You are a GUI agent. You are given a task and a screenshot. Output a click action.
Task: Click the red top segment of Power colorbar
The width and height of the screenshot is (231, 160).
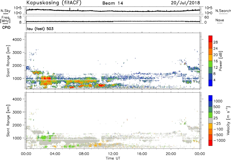(x=210, y=39)
